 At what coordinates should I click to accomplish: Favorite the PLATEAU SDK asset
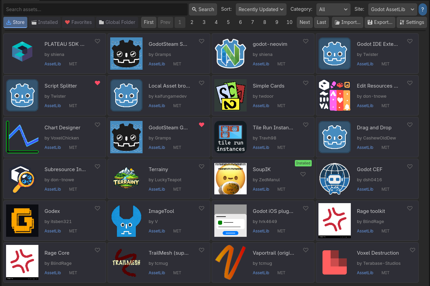coord(97,41)
